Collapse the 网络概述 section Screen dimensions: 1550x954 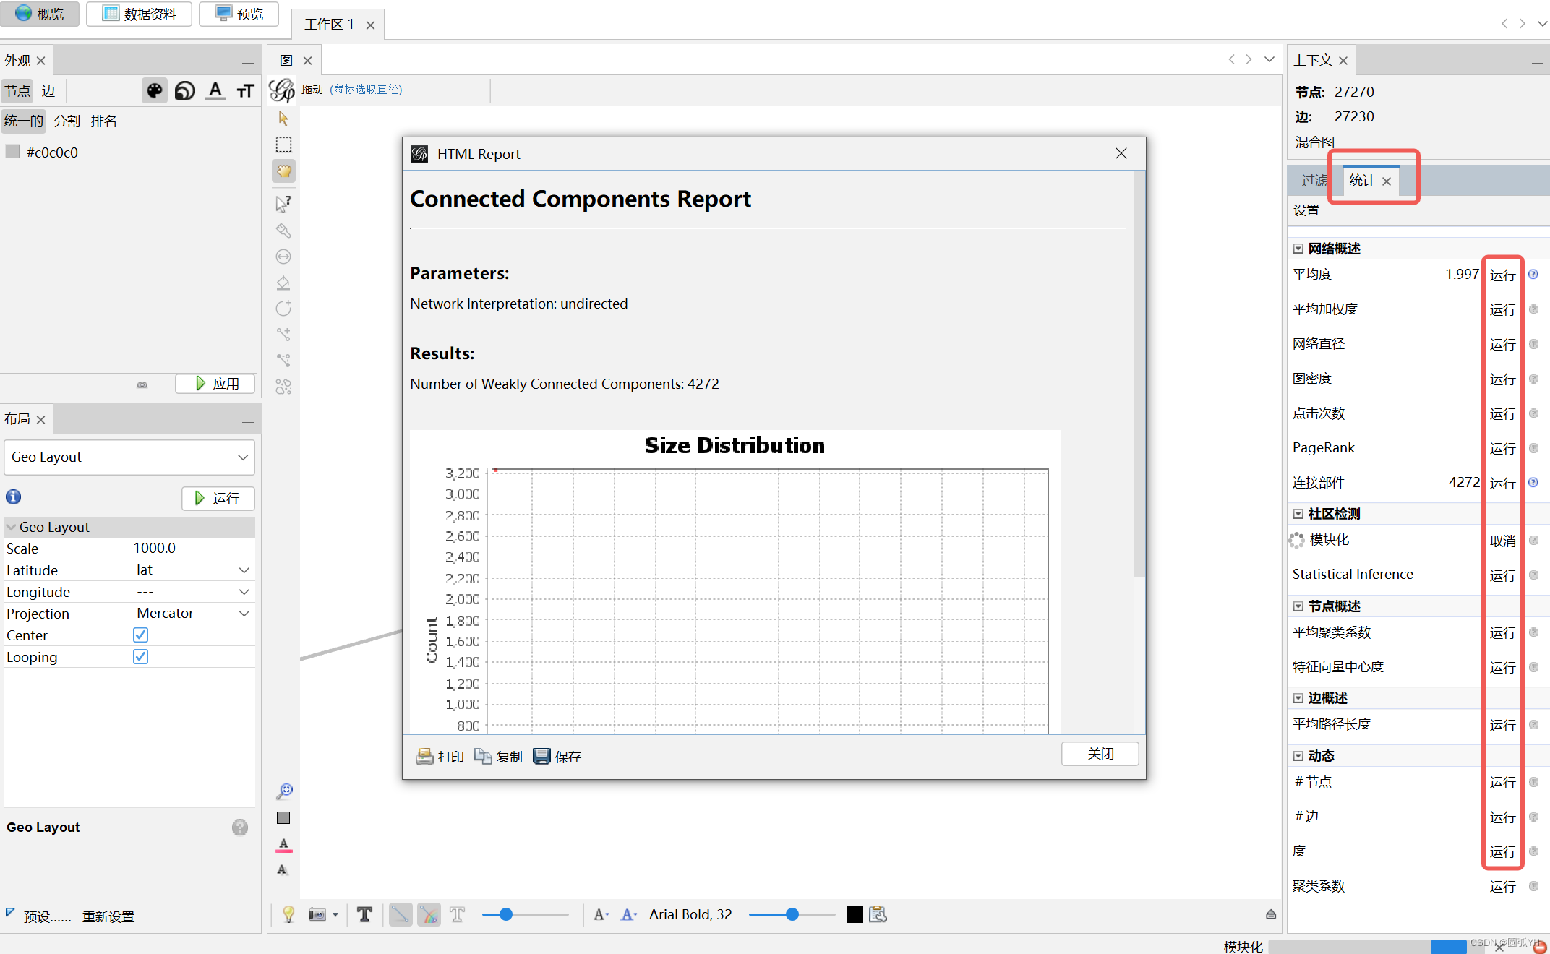(x=1298, y=249)
